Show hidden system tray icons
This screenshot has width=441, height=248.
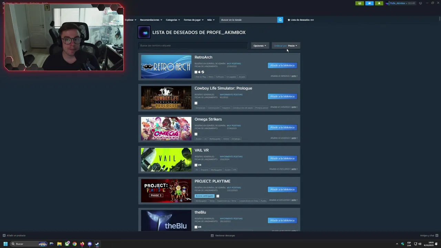pyautogui.click(x=397, y=244)
